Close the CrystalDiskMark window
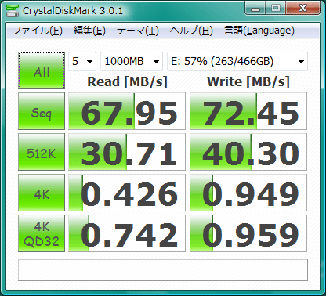This screenshot has height=296, width=326. [303, 8]
